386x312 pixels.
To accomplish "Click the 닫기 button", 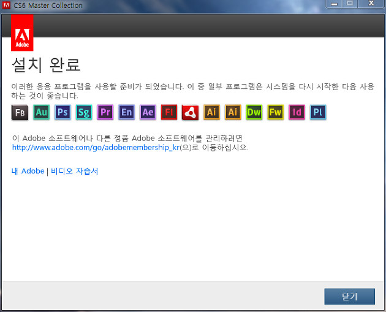I will click(x=350, y=297).
